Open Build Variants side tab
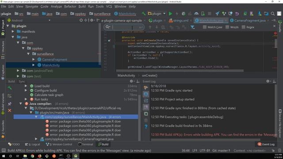This screenshot has height=159, width=283. click(x=3, y=104)
